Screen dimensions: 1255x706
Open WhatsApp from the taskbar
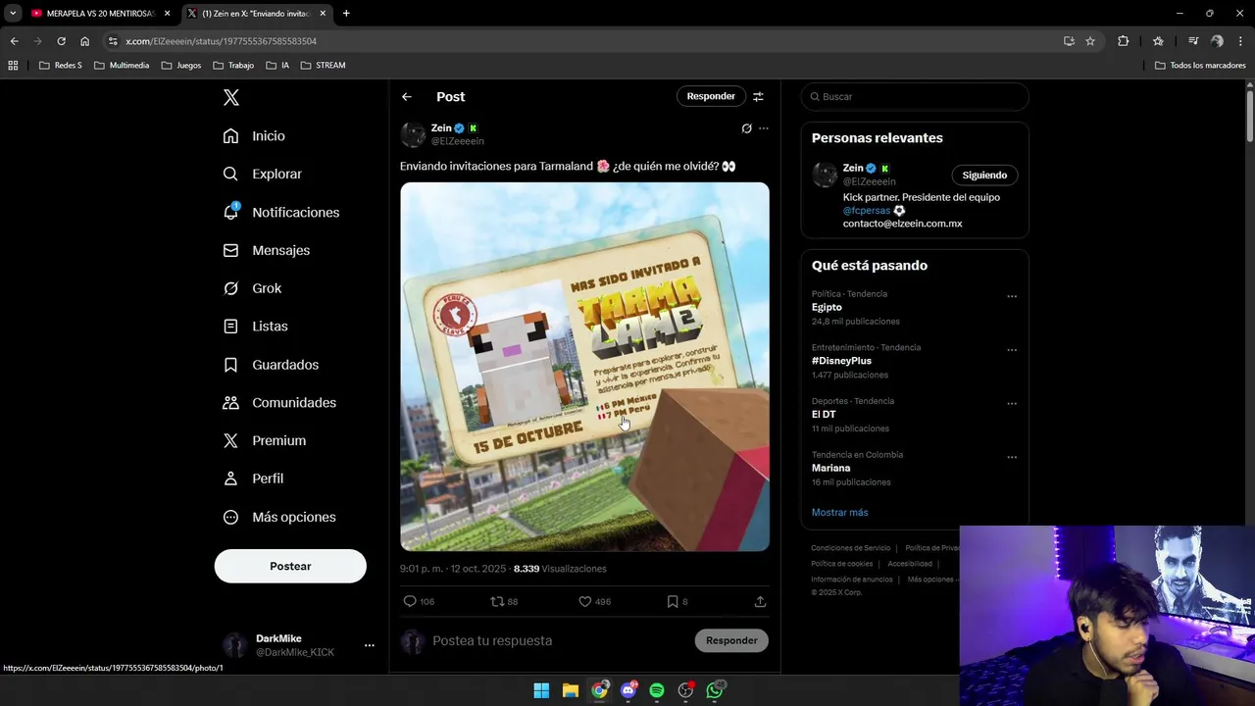point(715,690)
